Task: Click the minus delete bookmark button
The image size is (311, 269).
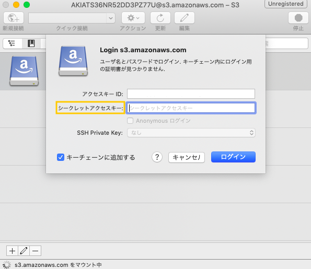Action: click(36, 251)
